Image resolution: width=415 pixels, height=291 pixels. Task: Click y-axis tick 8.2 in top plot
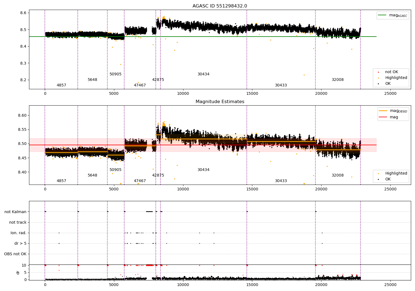[23, 80]
